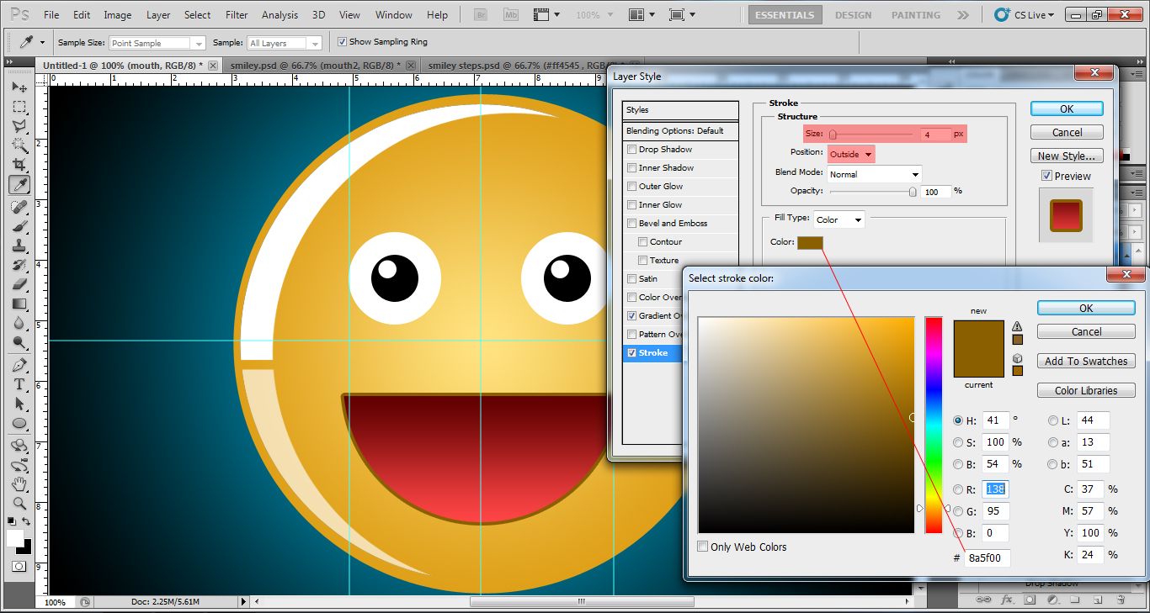
Task: Click the stroke Color swatch
Action: click(x=810, y=242)
